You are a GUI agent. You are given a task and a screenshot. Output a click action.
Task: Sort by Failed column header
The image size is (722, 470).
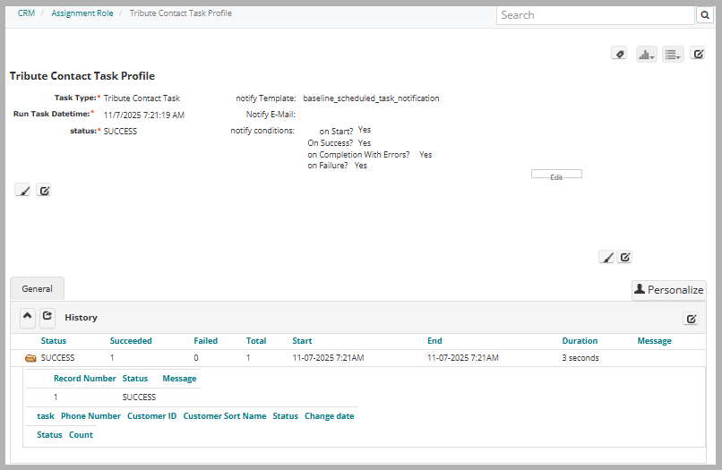coord(205,341)
